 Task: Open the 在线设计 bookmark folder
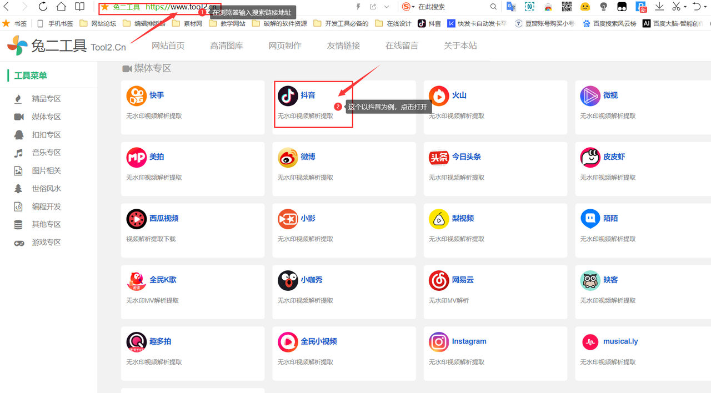click(x=393, y=23)
